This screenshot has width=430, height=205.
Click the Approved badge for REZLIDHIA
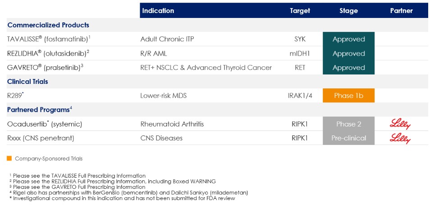pyautogui.click(x=348, y=53)
